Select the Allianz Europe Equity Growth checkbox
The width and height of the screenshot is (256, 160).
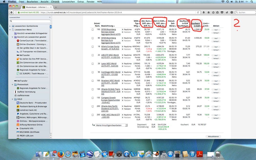[x=93, y=46]
